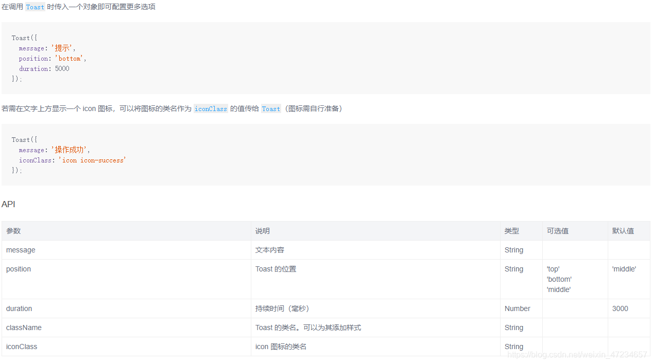
Task: Click the message parameter row
Action: pyautogui.click(x=21, y=250)
